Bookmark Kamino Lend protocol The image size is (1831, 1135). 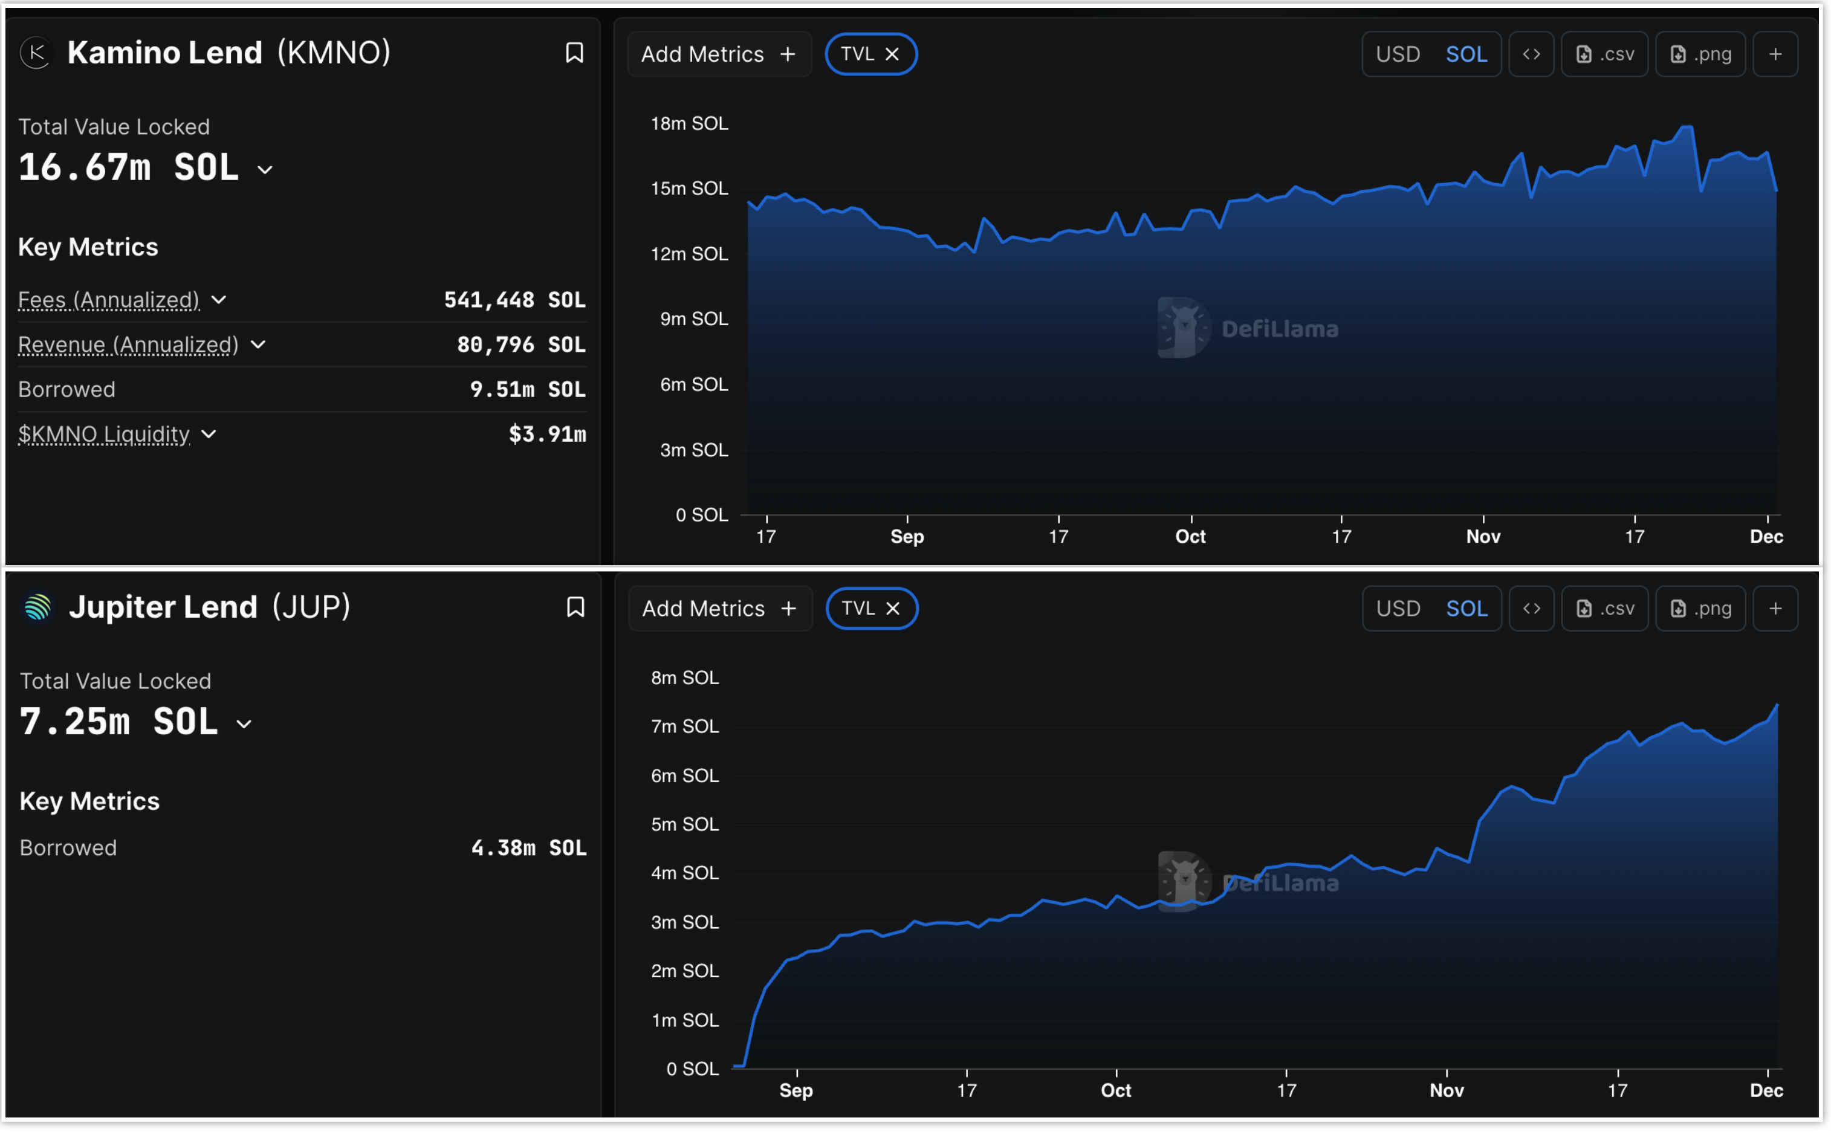[574, 53]
